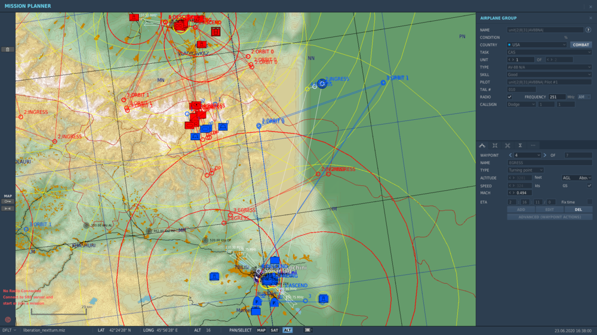Image resolution: width=597 pixels, height=335 pixels.
Task: Open the AM modulation dropdown
Action: pos(584,97)
